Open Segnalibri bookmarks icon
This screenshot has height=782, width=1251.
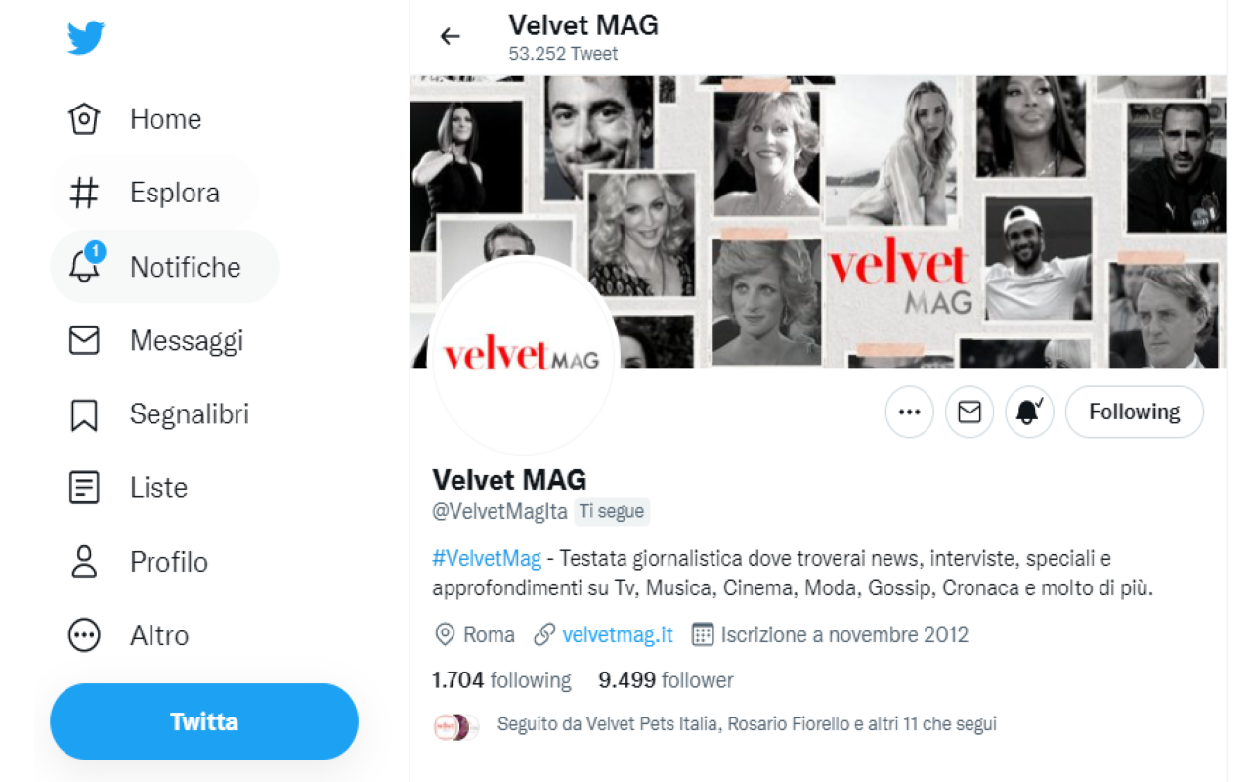tap(85, 414)
